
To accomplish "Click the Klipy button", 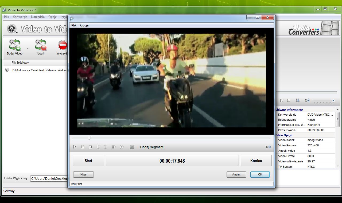I will (x=83, y=174).
